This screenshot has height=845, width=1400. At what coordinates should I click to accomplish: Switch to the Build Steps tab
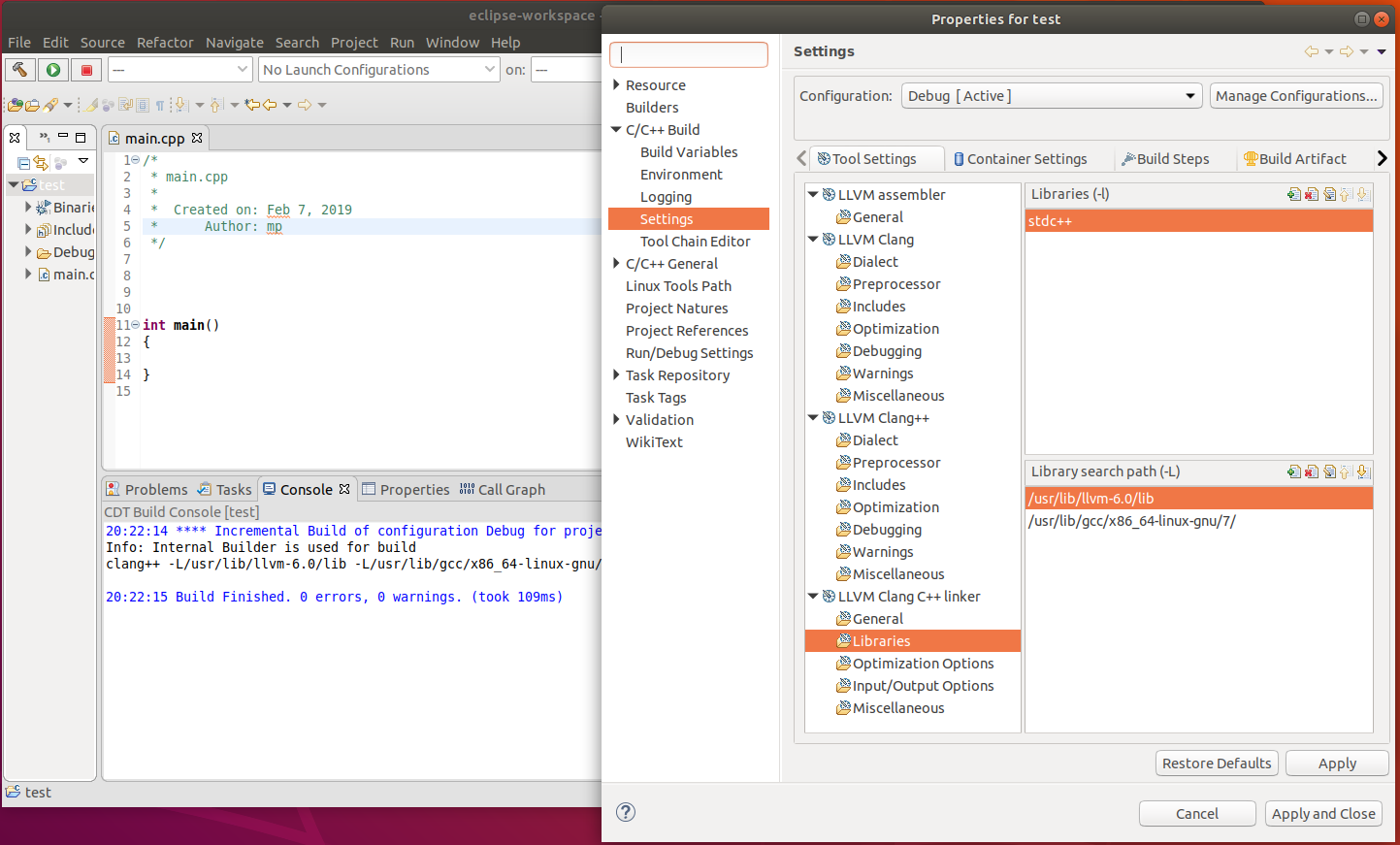coord(1166,159)
